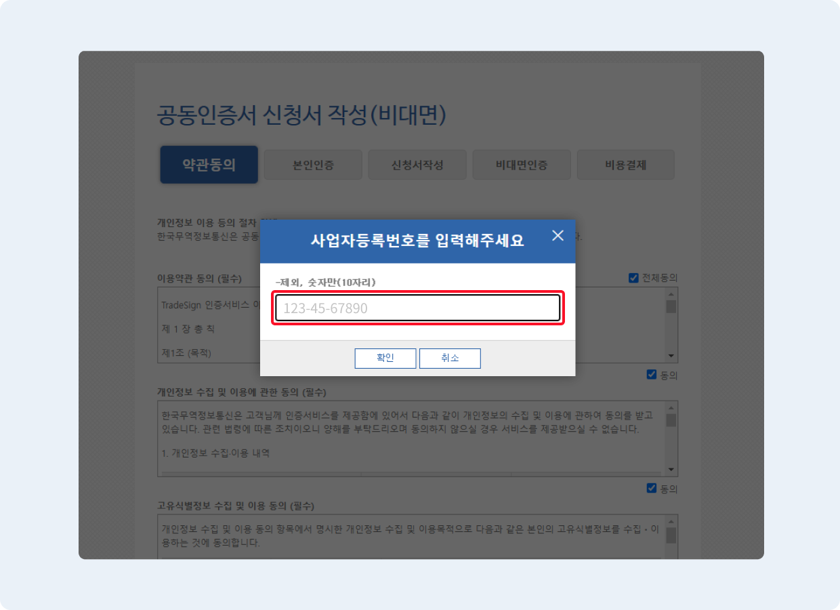The width and height of the screenshot is (840, 610).
Task: Select the 비대면인증 tab
Action: click(521, 164)
